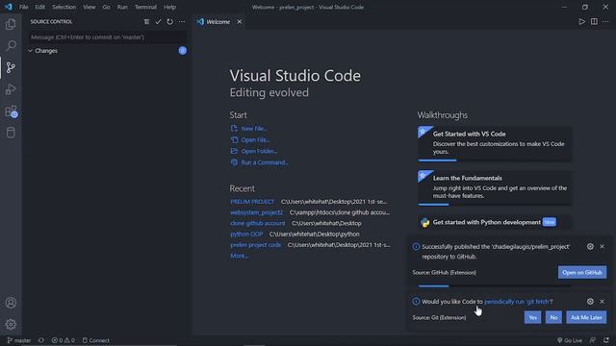Open the Terminal menu
616x346 pixels.
click(145, 7)
